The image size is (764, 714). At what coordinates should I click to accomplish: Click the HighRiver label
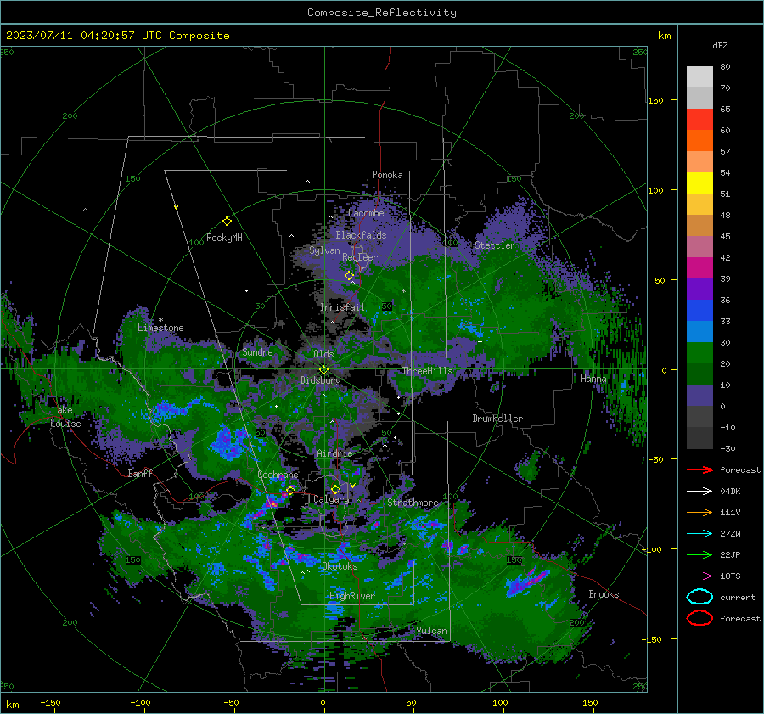(x=351, y=596)
